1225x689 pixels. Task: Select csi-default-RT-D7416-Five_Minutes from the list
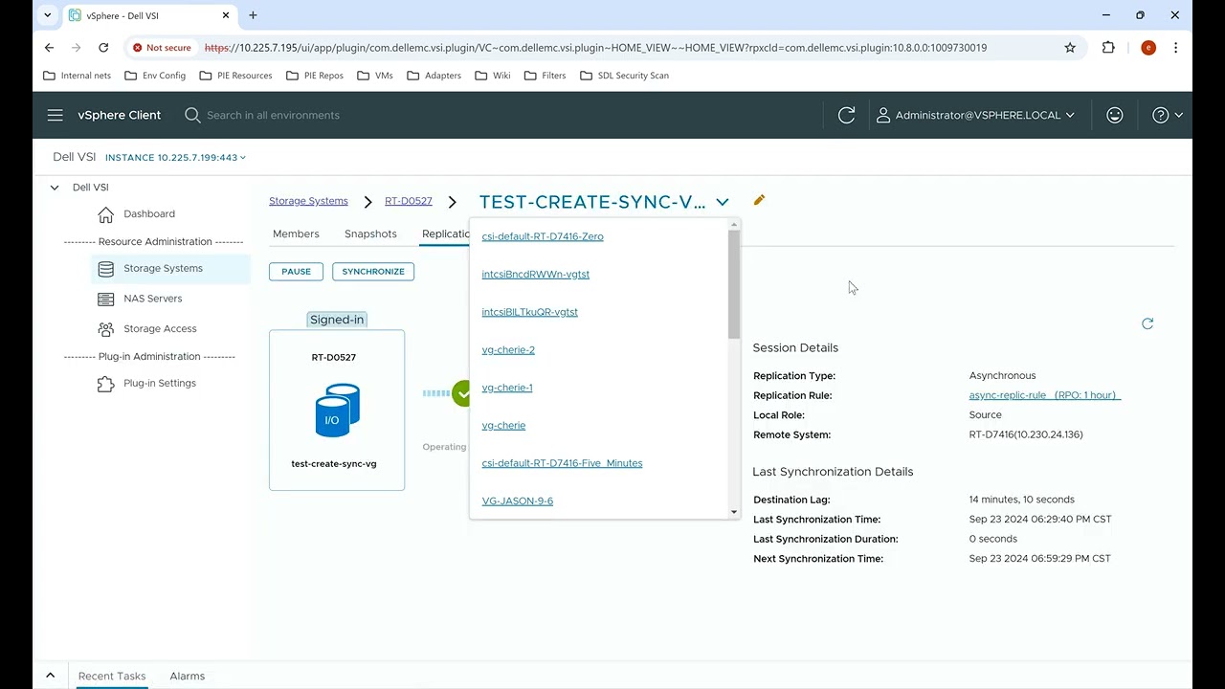[x=562, y=463]
